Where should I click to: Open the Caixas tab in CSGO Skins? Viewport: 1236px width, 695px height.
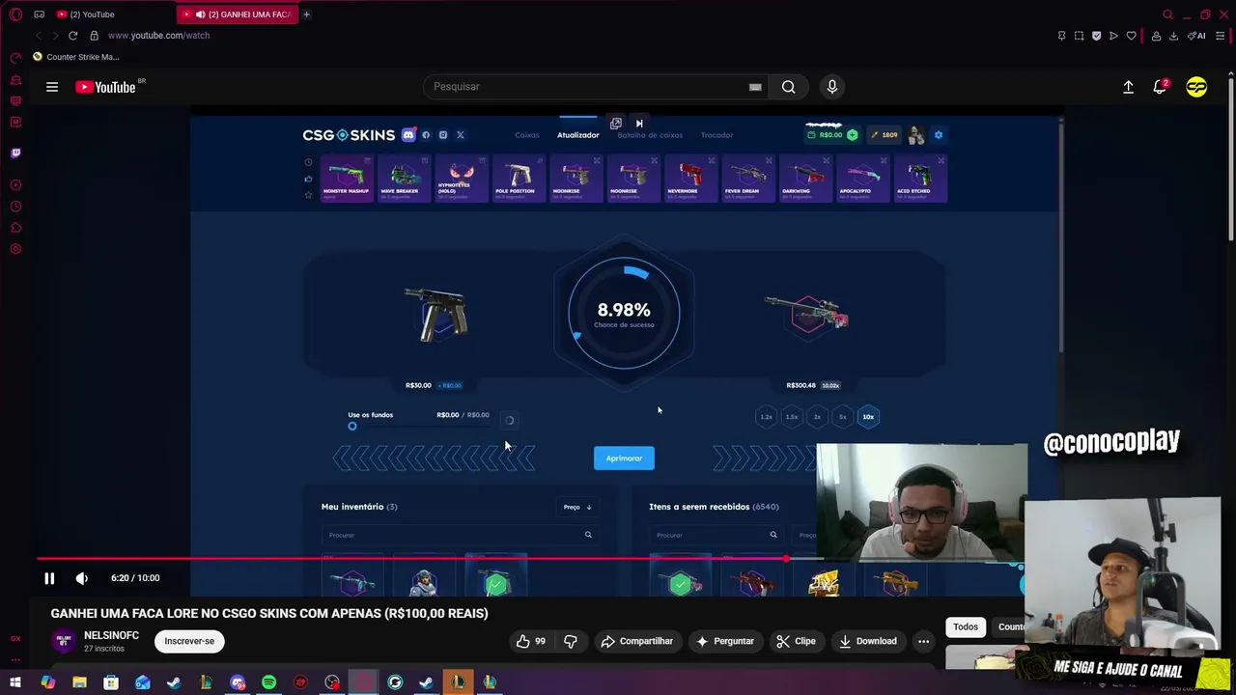tap(527, 135)
